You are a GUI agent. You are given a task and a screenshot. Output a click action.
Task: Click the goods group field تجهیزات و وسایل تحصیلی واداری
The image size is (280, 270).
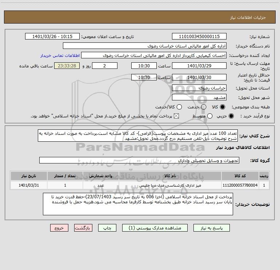click(139, 160)
